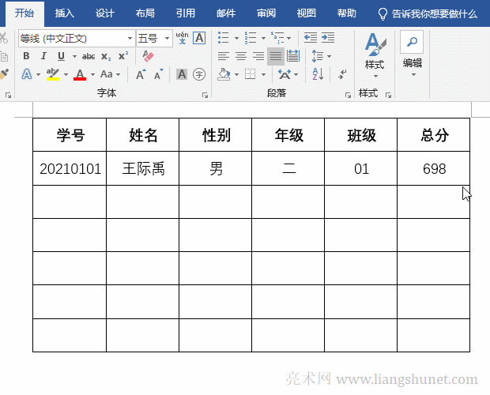Click the Borders icon
Image resolution: width=490 pixels, height=395 pixels.
pos(250,74)
